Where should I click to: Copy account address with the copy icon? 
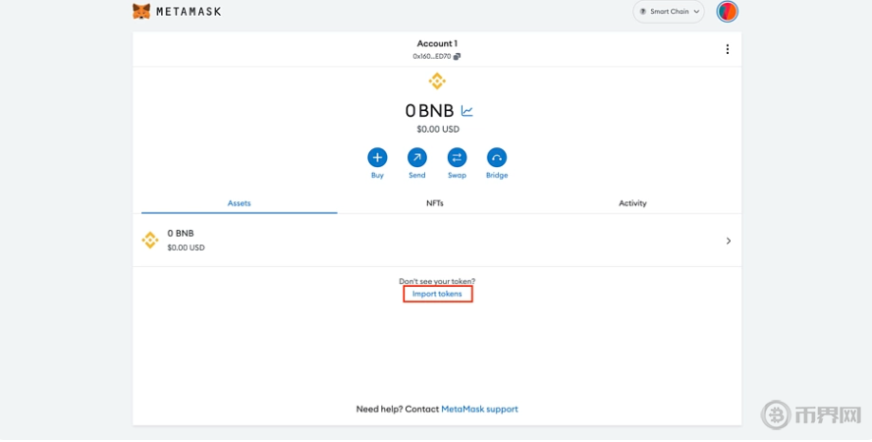pyautogui.click(x=458, y=57)
